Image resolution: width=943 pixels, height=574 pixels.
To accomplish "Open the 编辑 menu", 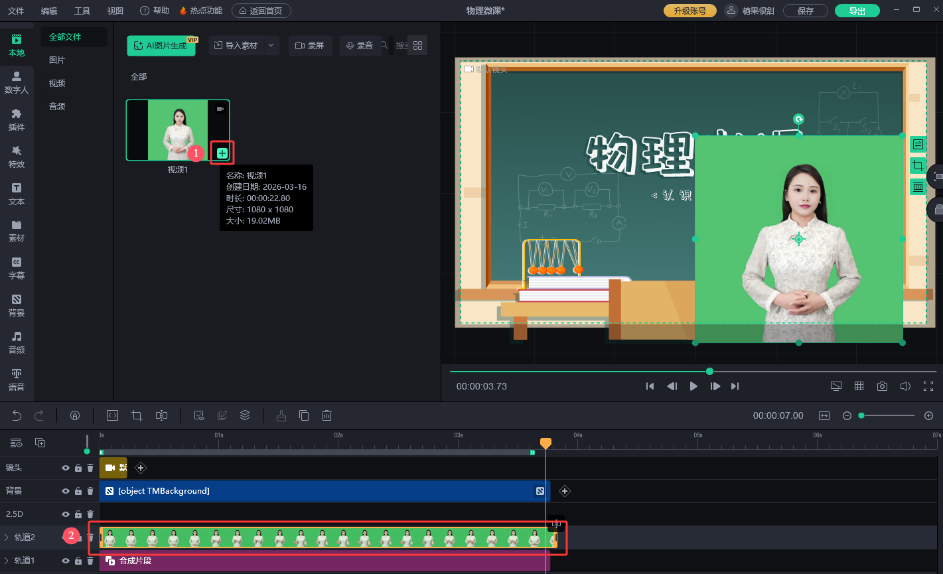I will click(49, 11).
